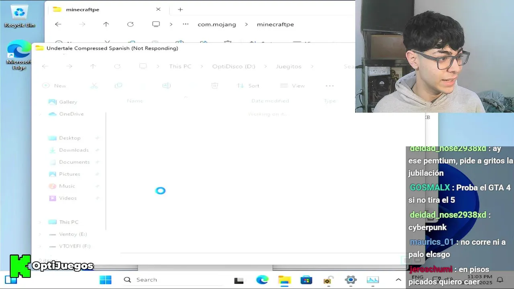Show hidden system tray icons

click(398, 280)
